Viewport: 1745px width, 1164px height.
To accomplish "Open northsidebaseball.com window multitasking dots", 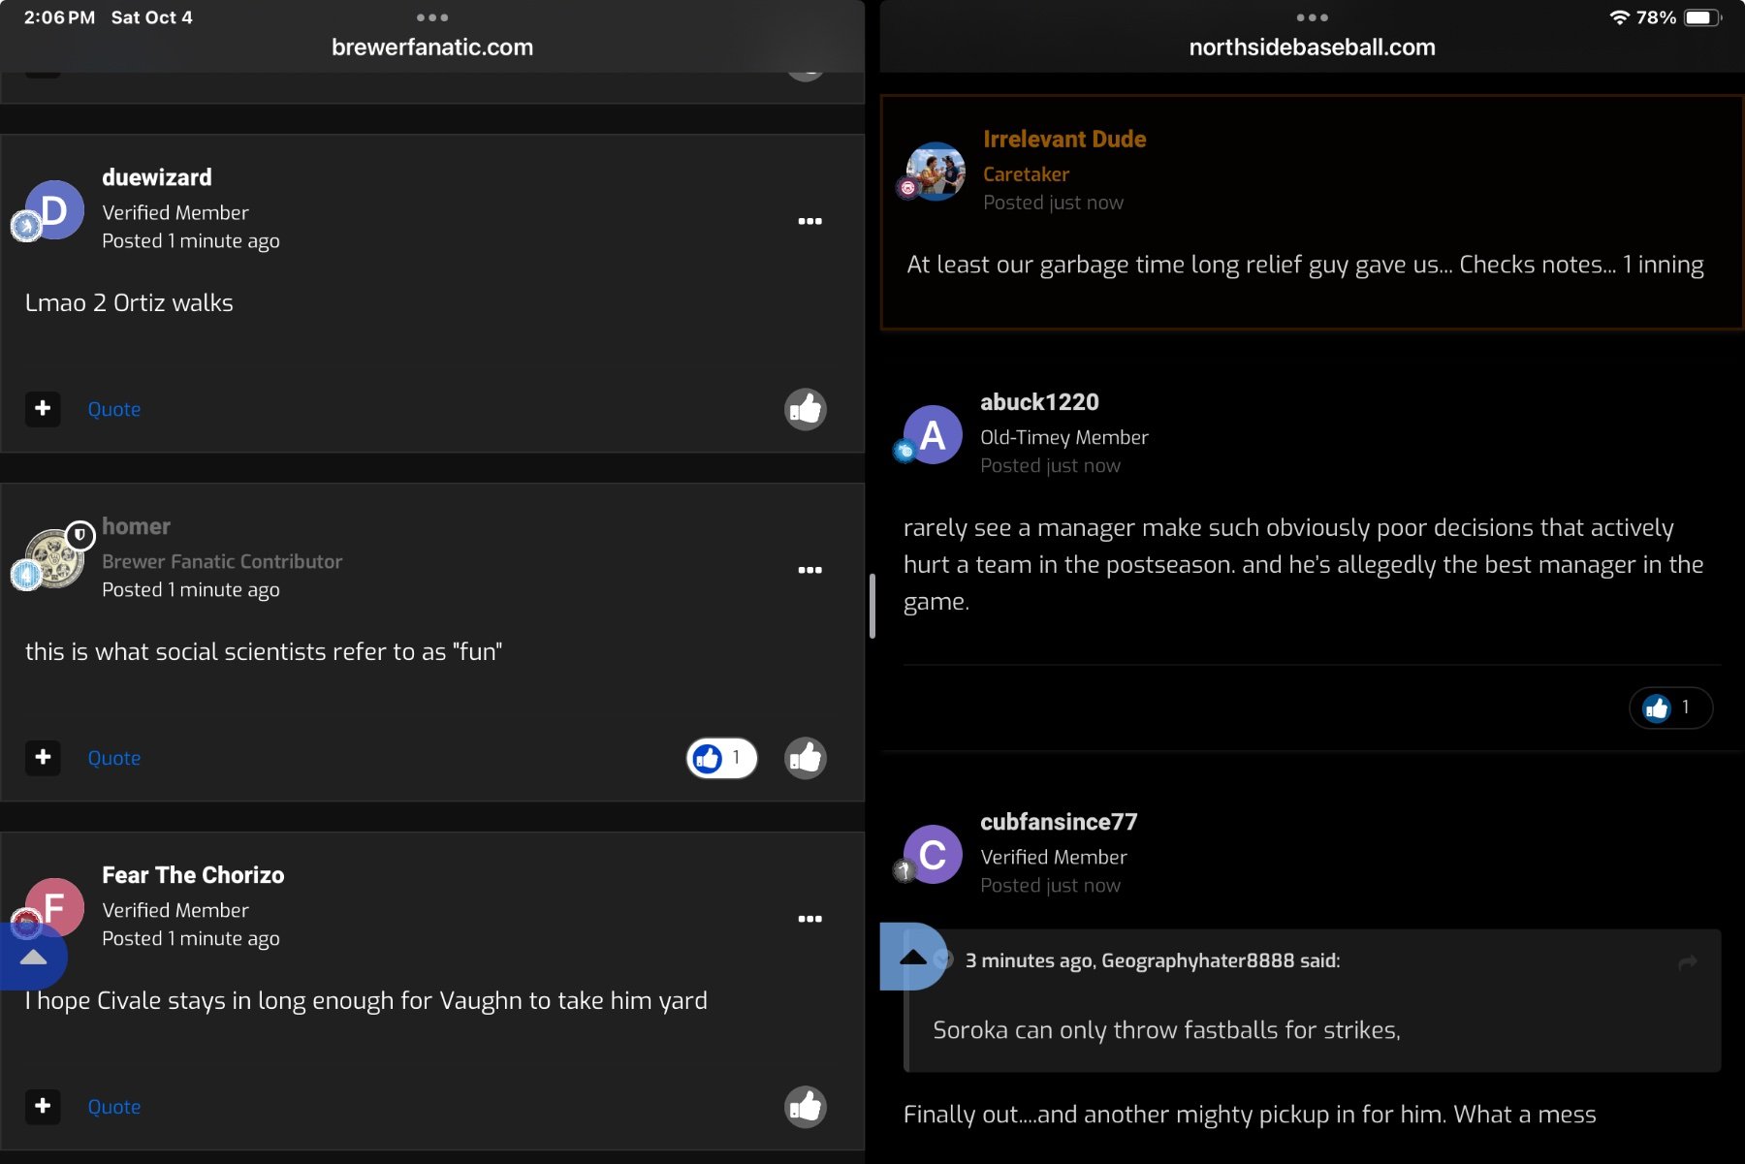I will [x=1312, y=17].
